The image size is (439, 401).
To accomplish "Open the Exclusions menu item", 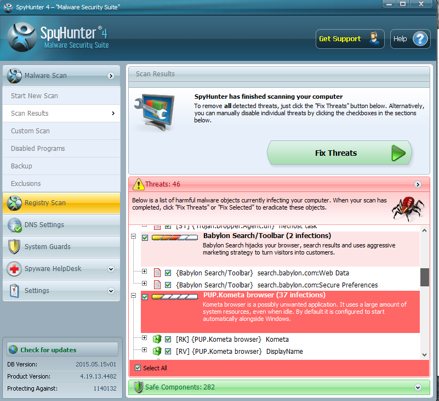I will (x=26, y=184).
